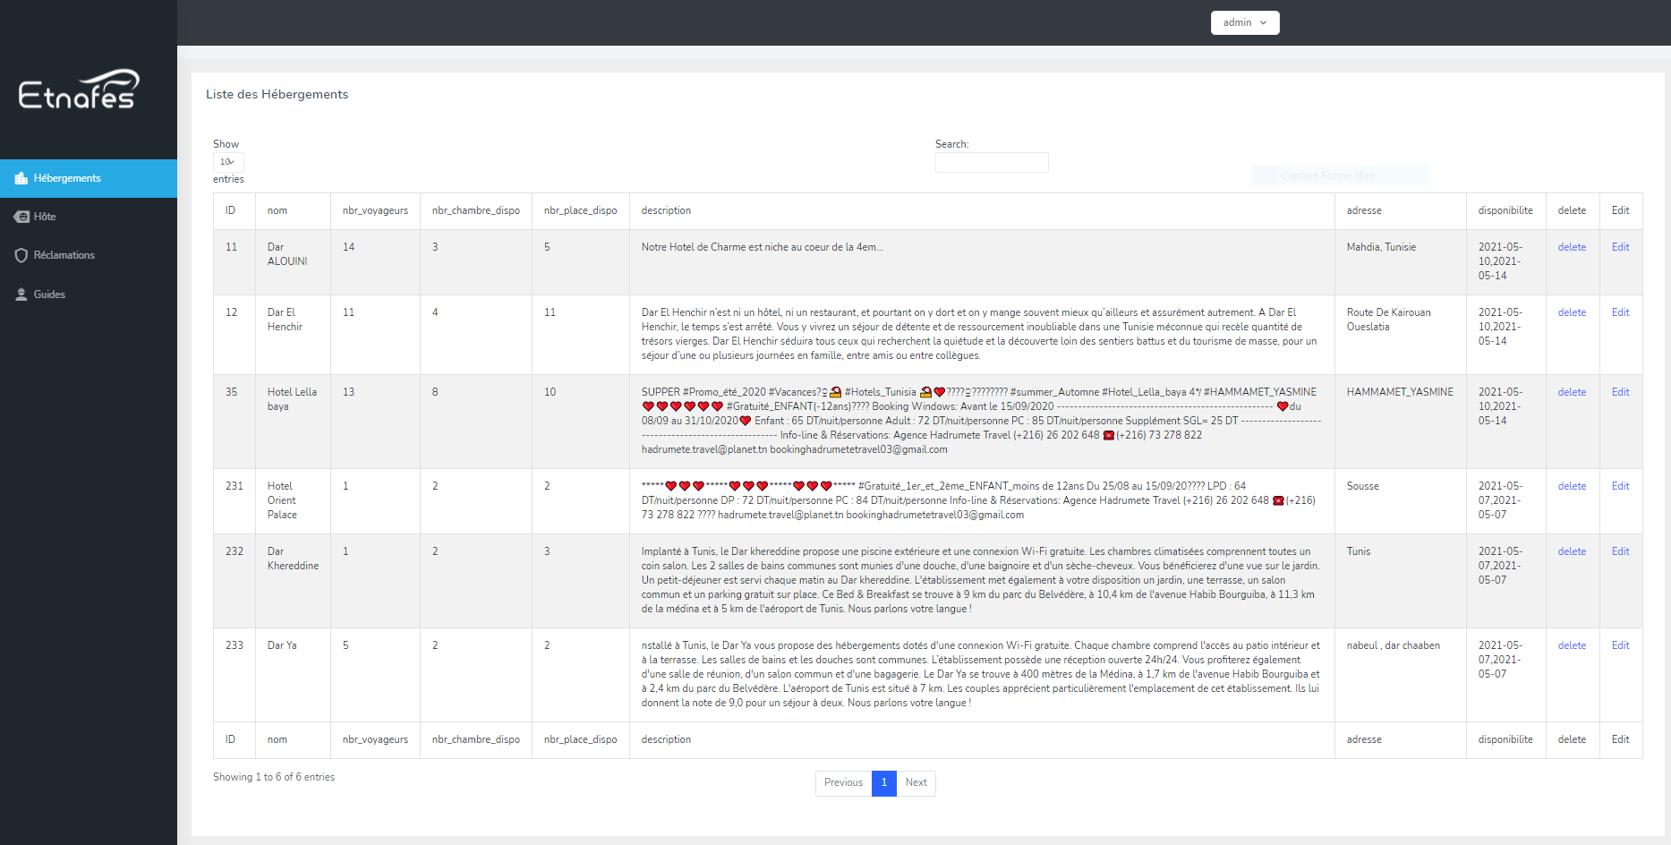Click the Réclamations shield icon
The image size is (1671, 845).
click(21, 256)
